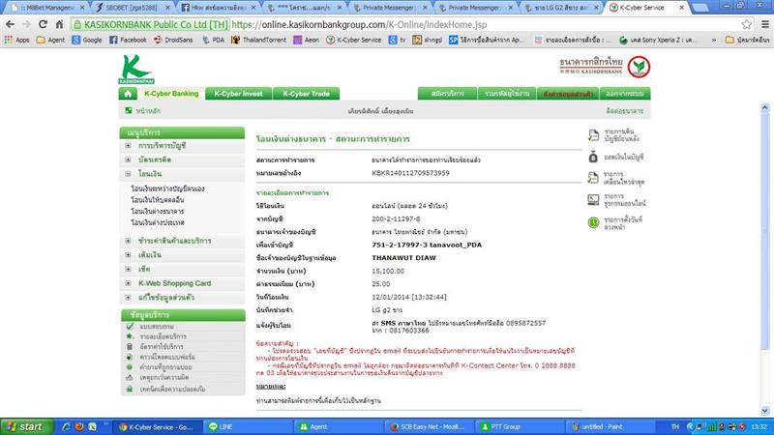The width and height of the screenshot is (774, 435).
Task: Click the source account 200-2-11297-8
Action: pyautogui.click(x=396, y=219)
